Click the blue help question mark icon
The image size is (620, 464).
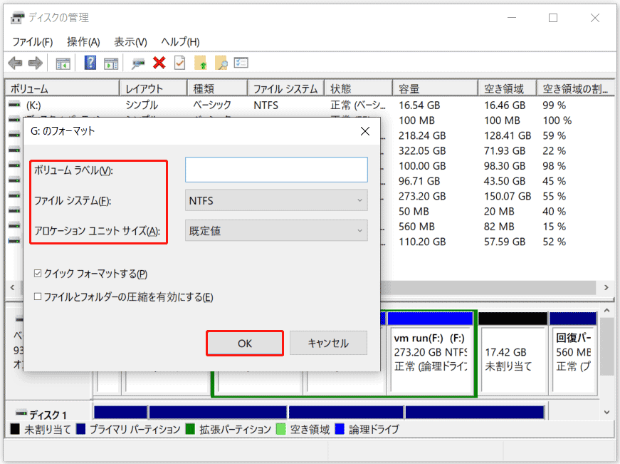(90, 63)
